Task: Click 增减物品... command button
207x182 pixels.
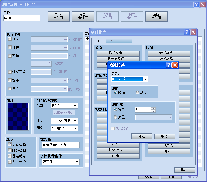Action: [169, 59]
